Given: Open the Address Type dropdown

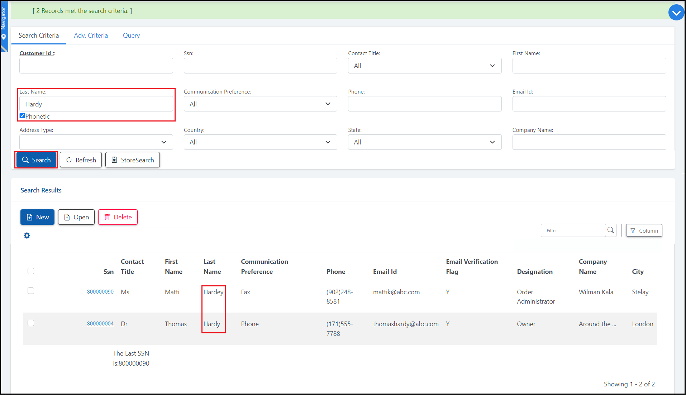Looking at the screenshot, I should pyautogui.click(x=96, y=142).
